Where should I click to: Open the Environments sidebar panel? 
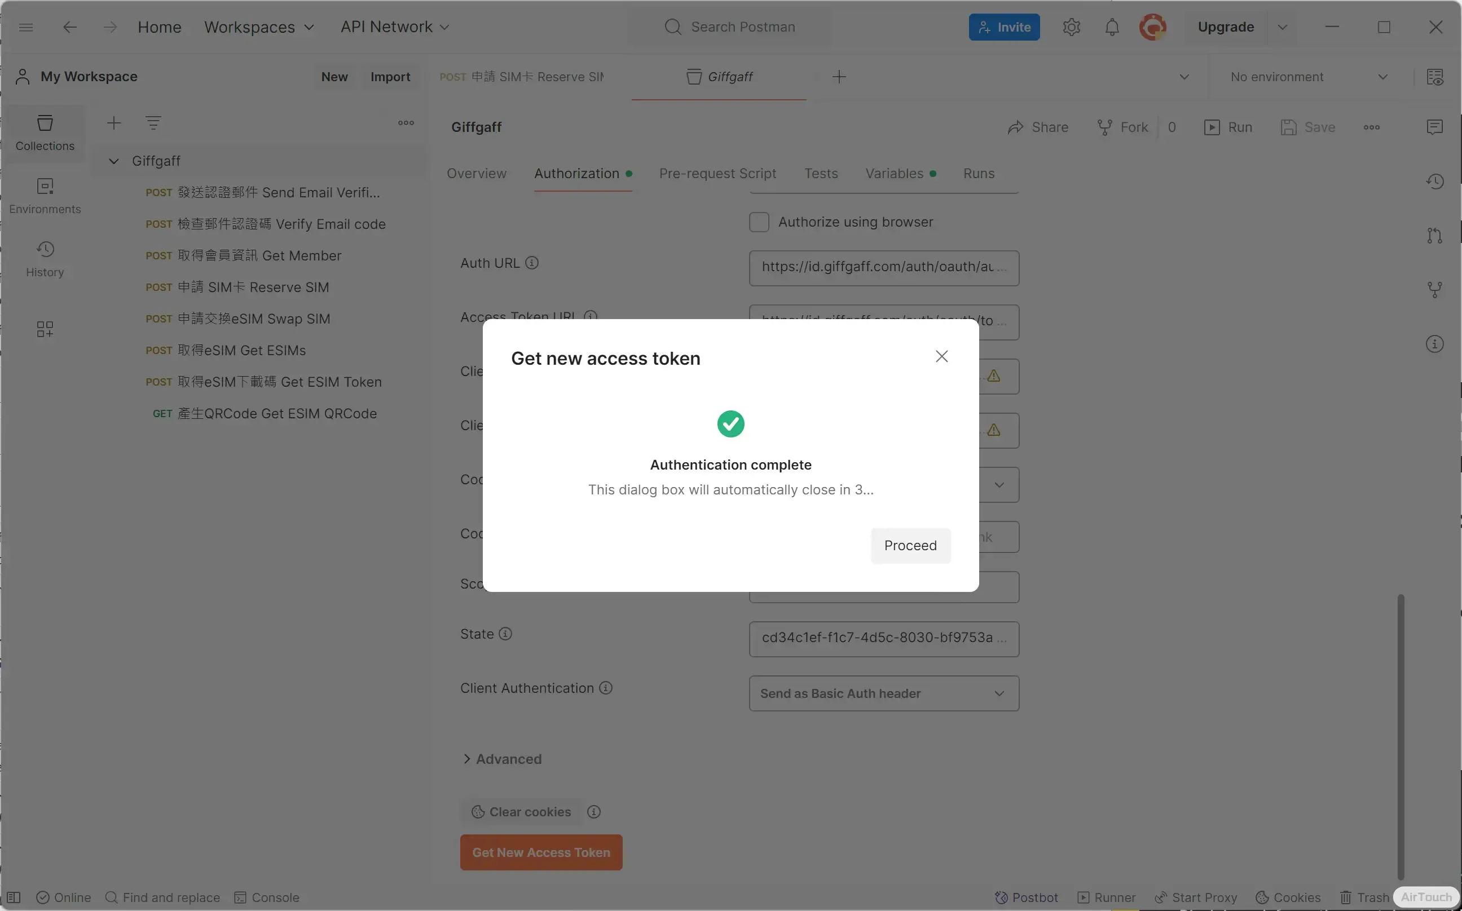coord(45,196)
